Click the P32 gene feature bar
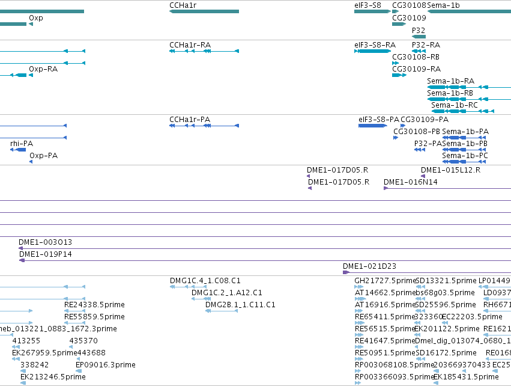This screenshot has height=386, width=511. pyautogui.click(x=419, y=37)
